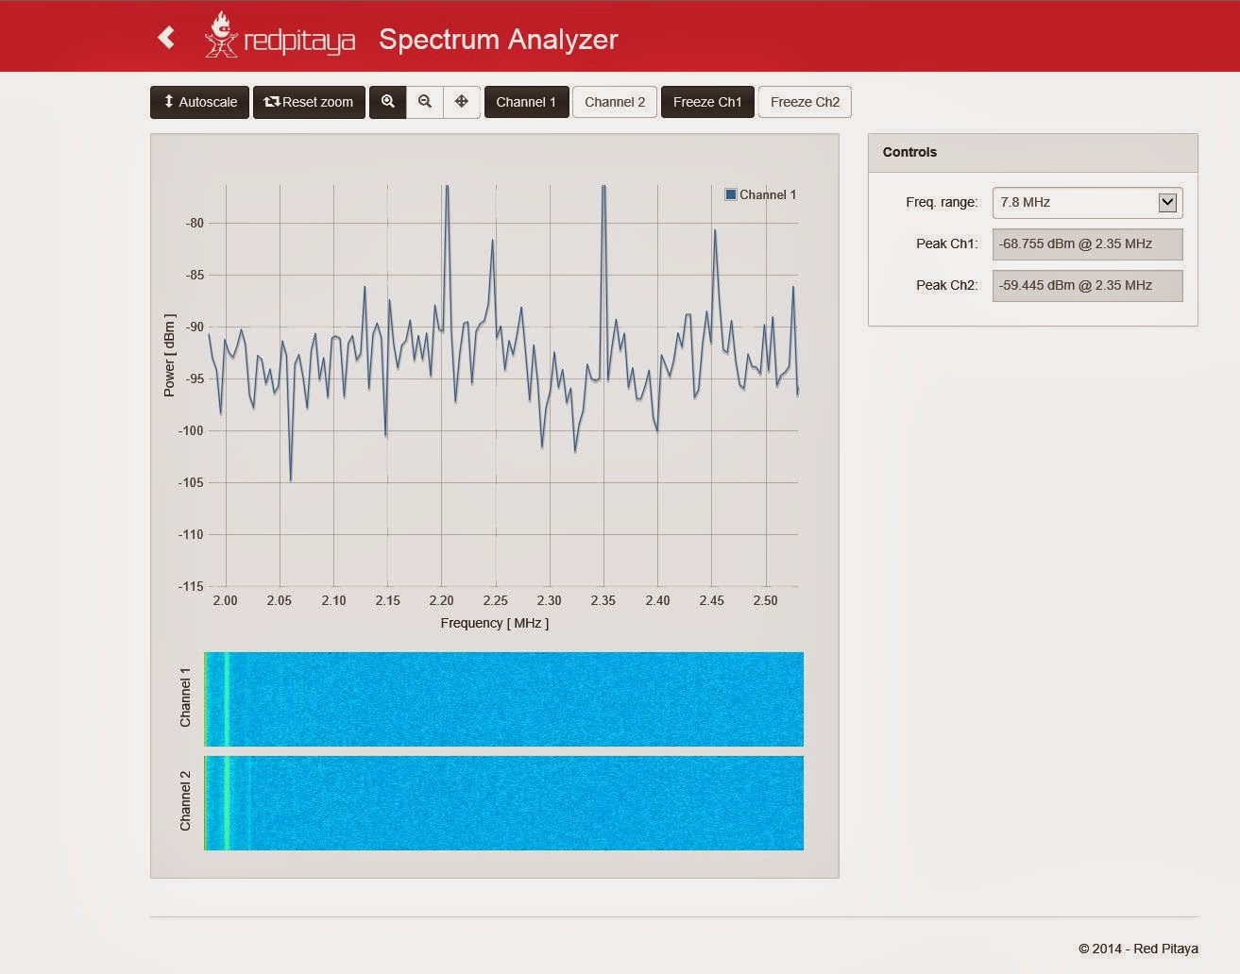Activate the pan move tool

coord(462,102)
